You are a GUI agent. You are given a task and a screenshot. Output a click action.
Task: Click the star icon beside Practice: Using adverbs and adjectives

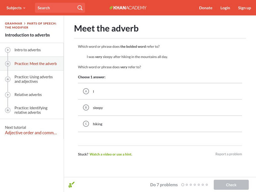[x=7, y=79]
